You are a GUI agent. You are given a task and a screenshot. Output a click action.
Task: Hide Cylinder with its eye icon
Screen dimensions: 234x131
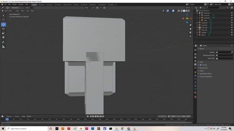(232, 32)
